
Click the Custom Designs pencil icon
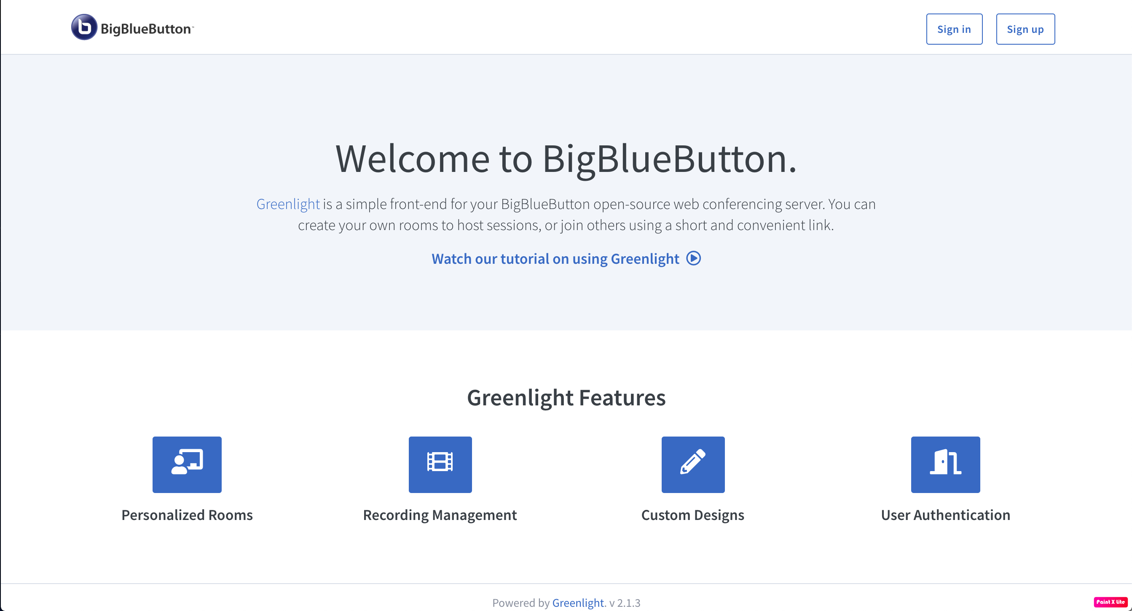(692, 464)
